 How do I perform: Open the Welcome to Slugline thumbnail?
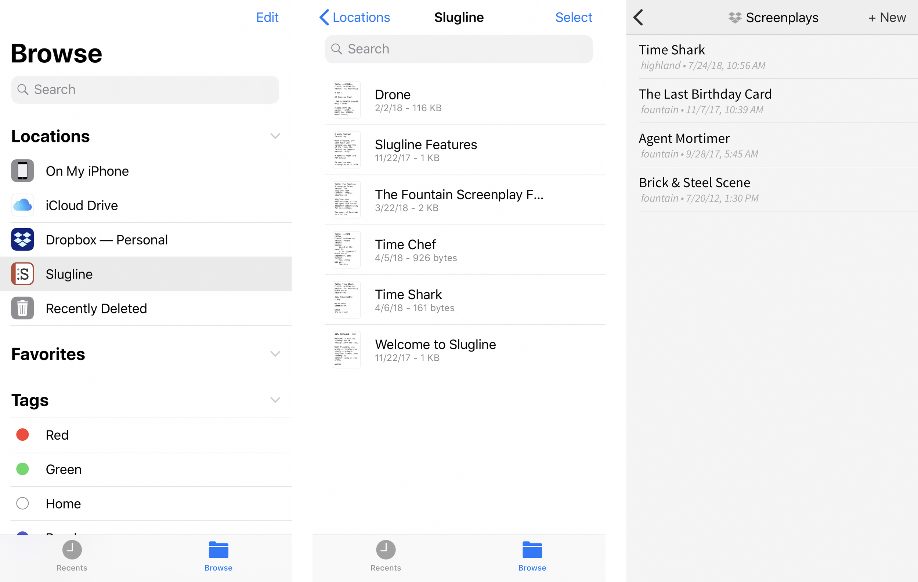pos(347,349)
